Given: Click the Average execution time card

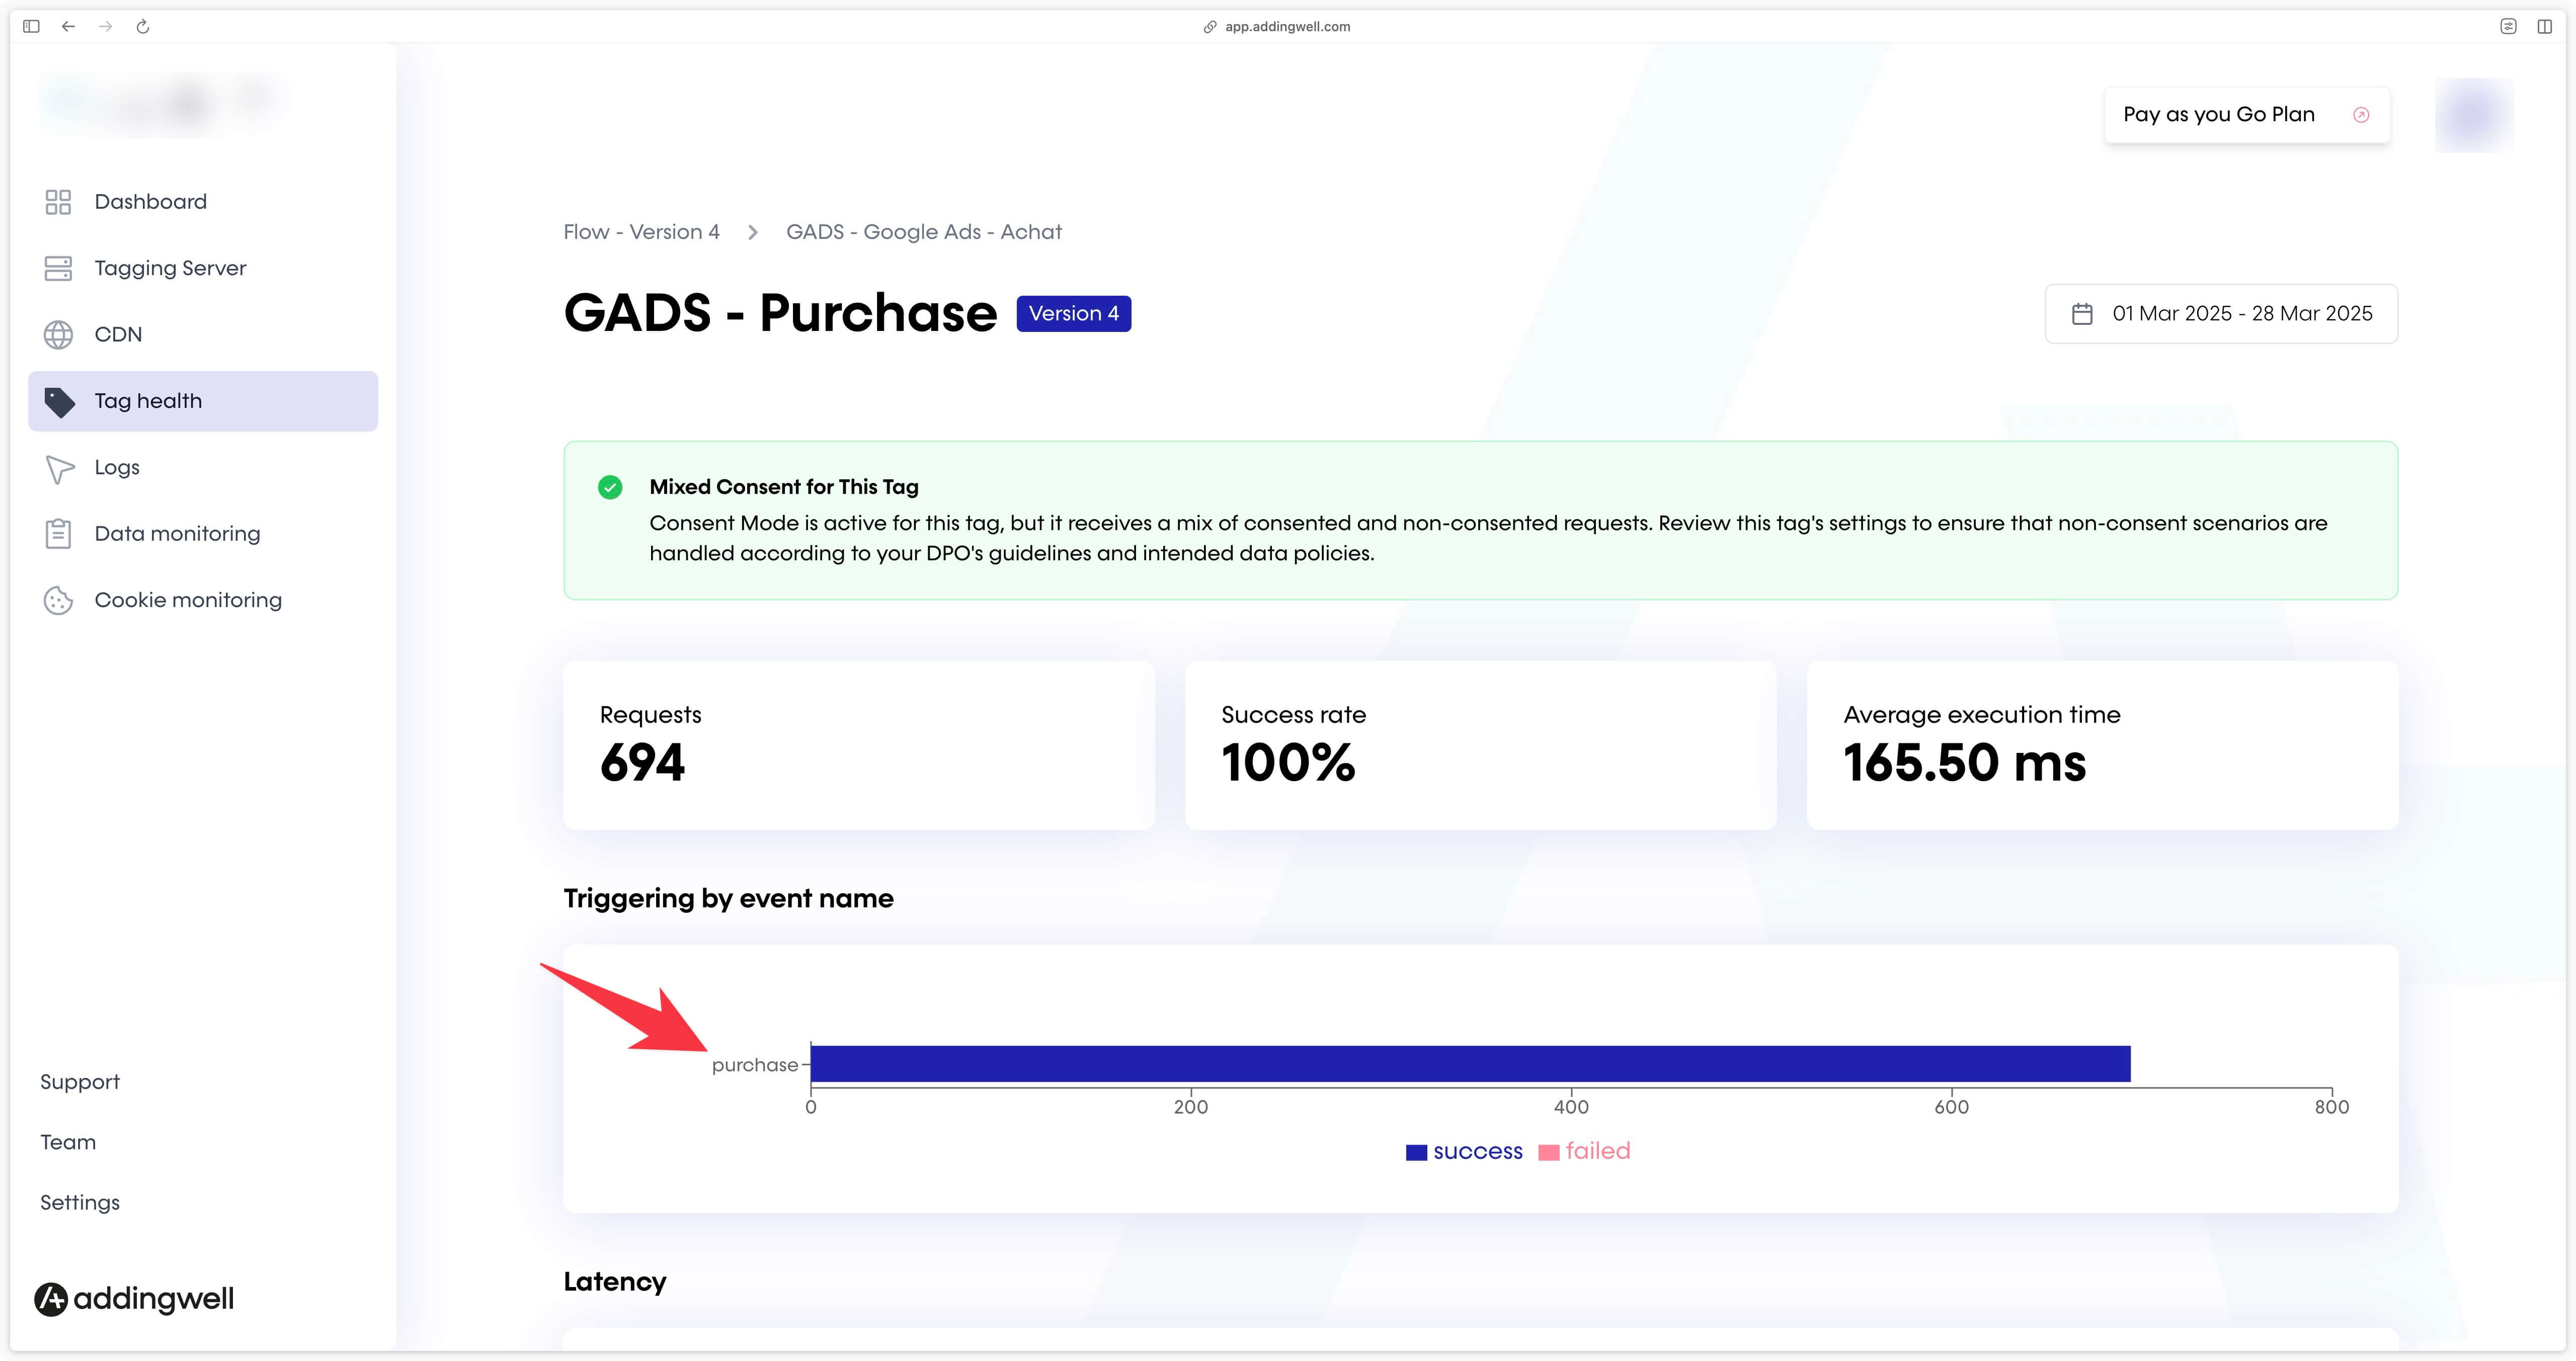Looking at the screenshot, I should (x=2103, y=745).
